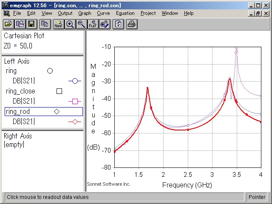Click the emgraph application icon in title bar
The width and height of the screenshot is (272, 204).
point(6,5)
